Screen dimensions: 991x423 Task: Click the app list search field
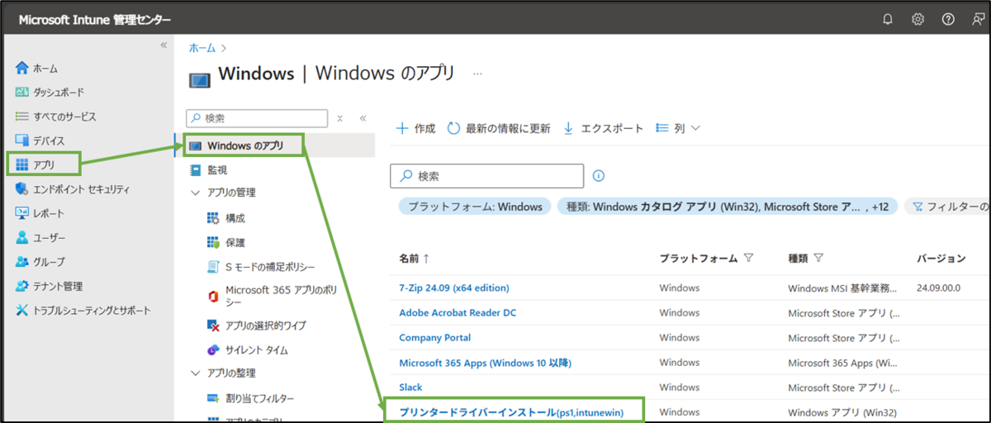point(487,176)
